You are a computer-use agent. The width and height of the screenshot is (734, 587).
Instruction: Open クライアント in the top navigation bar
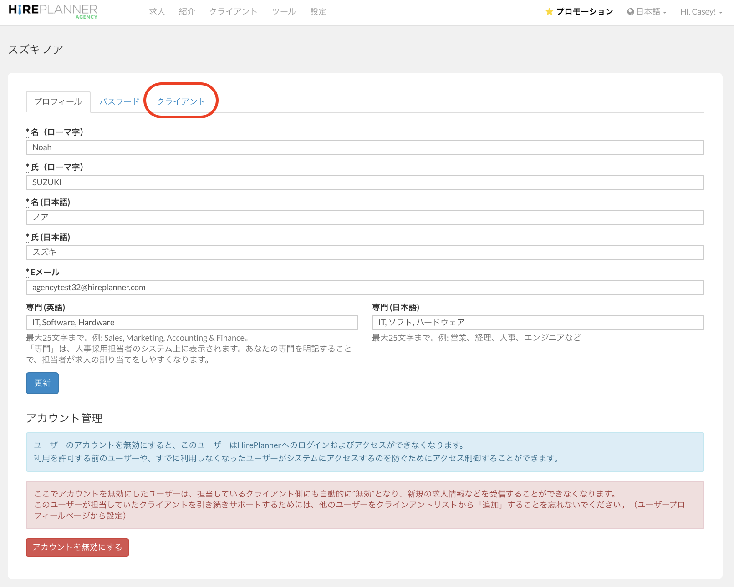coord(233,12)
